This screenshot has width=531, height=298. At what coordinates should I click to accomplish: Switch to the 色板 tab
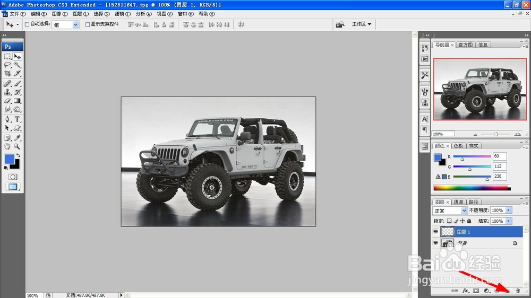click(x=458, y=146)
